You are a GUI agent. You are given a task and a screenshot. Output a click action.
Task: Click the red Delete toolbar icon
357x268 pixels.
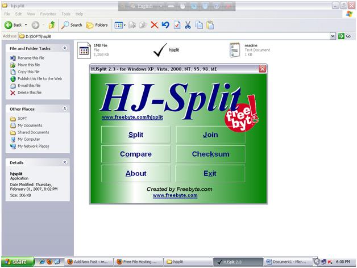pyautogui.click(x=155, y=25)
